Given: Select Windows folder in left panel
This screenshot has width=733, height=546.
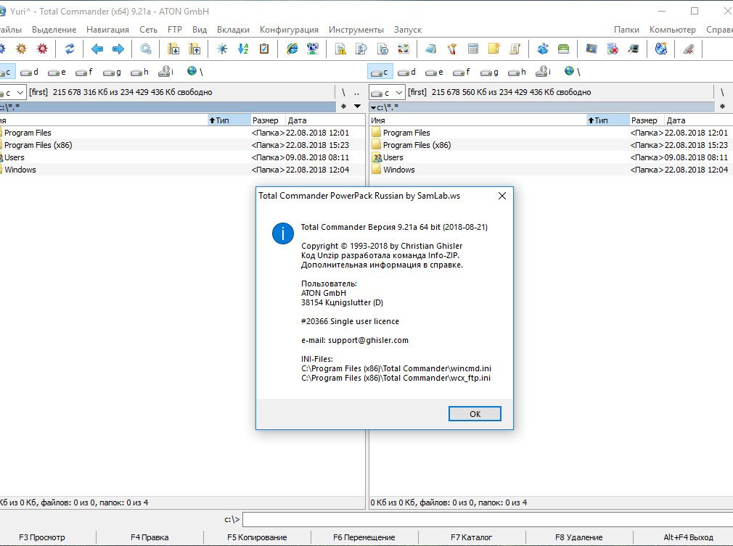Looking at the screenshot, I should pyautogui.click(x=20, y=170).
